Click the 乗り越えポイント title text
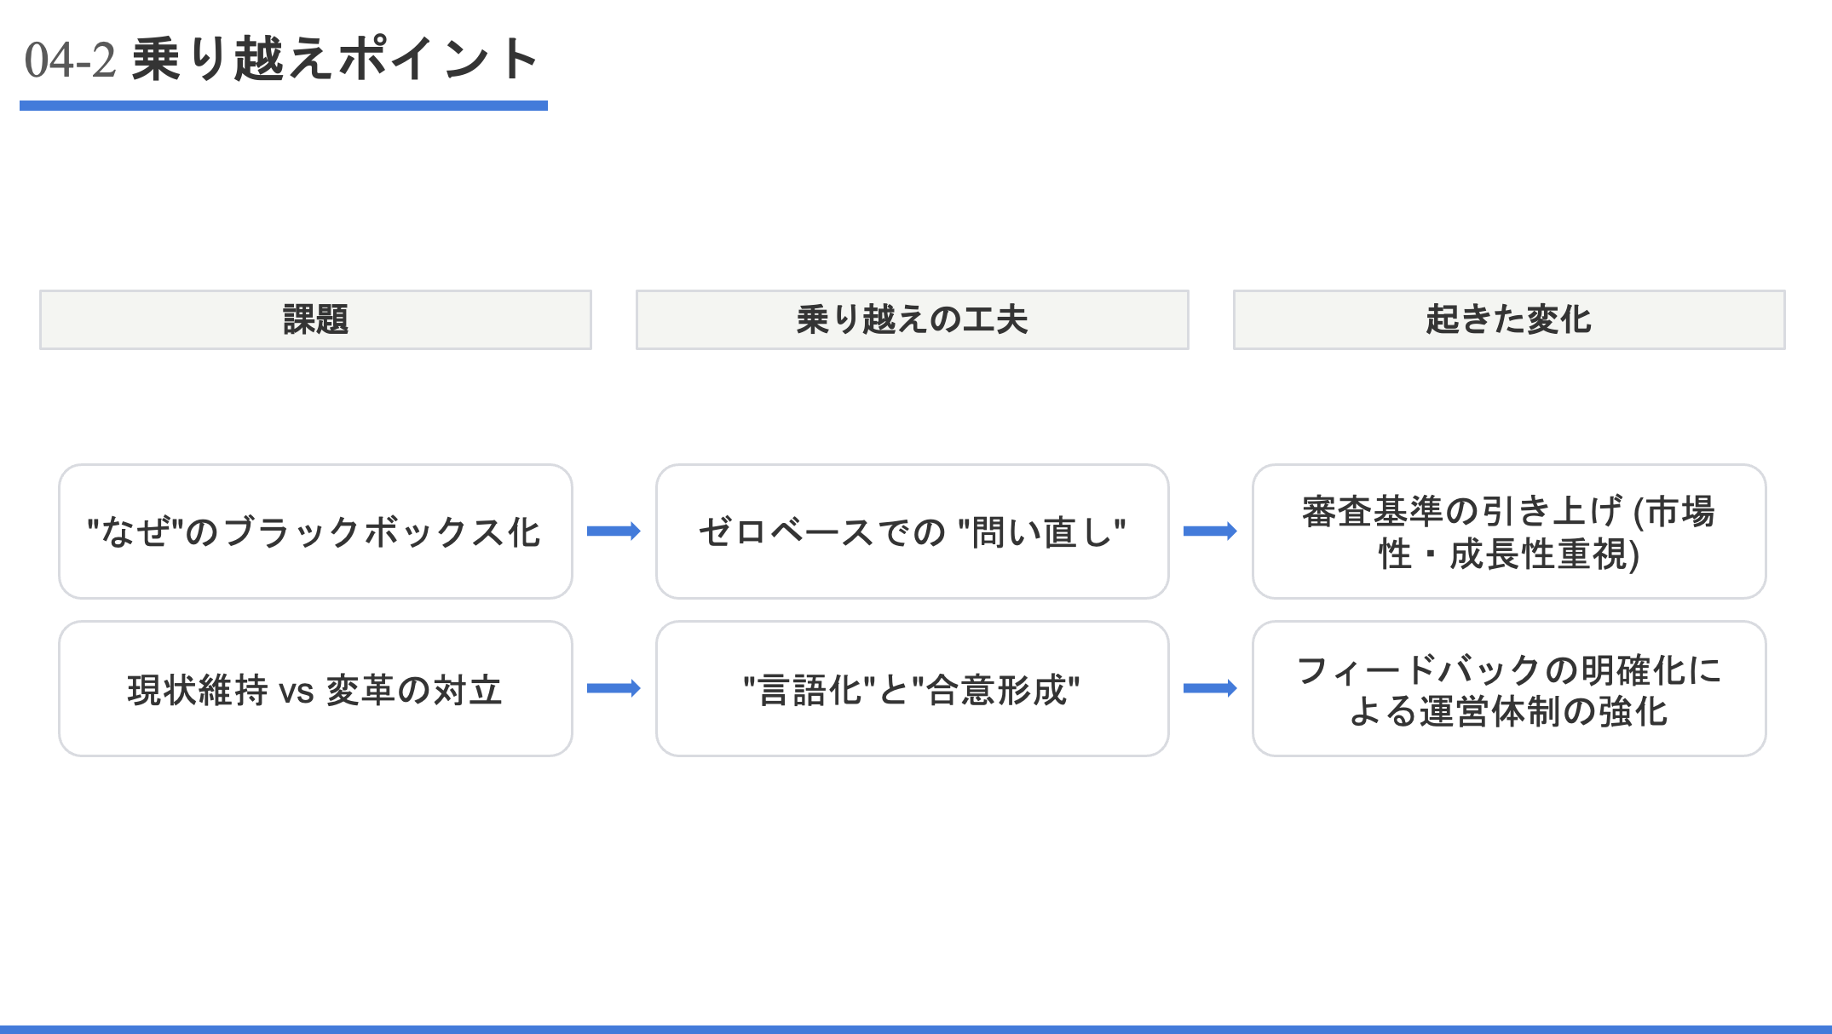The height and width of the screenshot is (1034, 1832). click(x=334, y=59)
